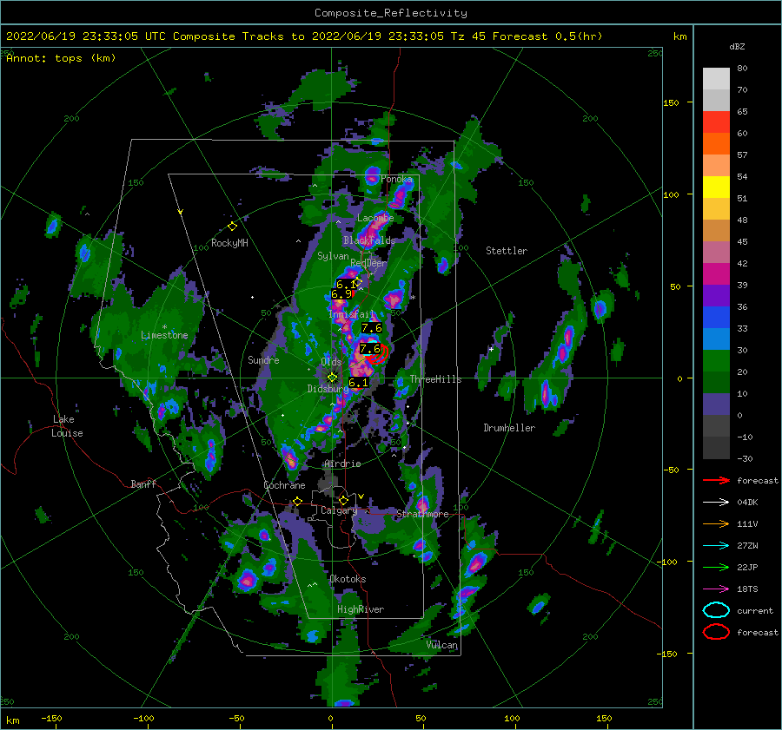Click the Blackfalds town label
This screenshot has width=782, height=730.
(x=369, y=240)
